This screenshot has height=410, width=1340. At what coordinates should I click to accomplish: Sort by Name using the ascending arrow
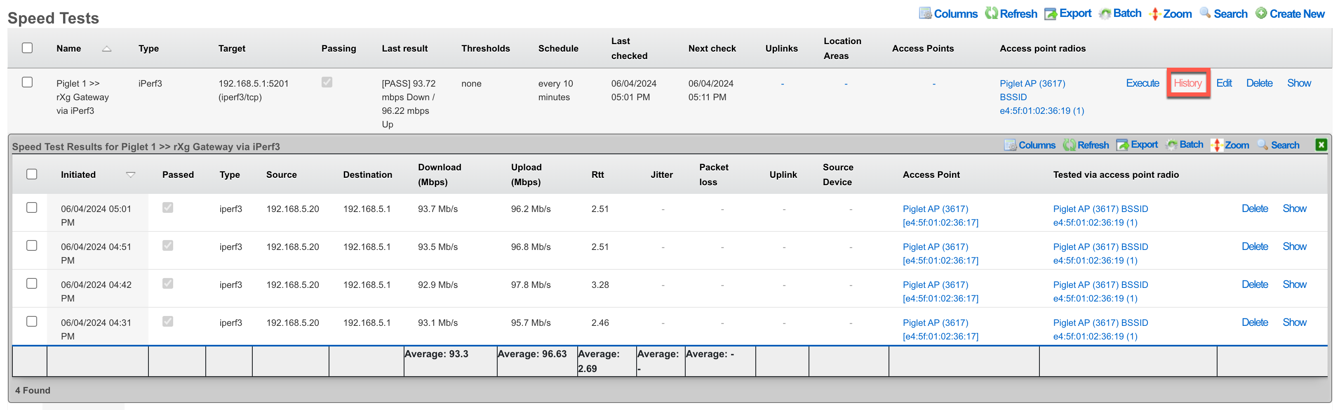coord(107,49)
